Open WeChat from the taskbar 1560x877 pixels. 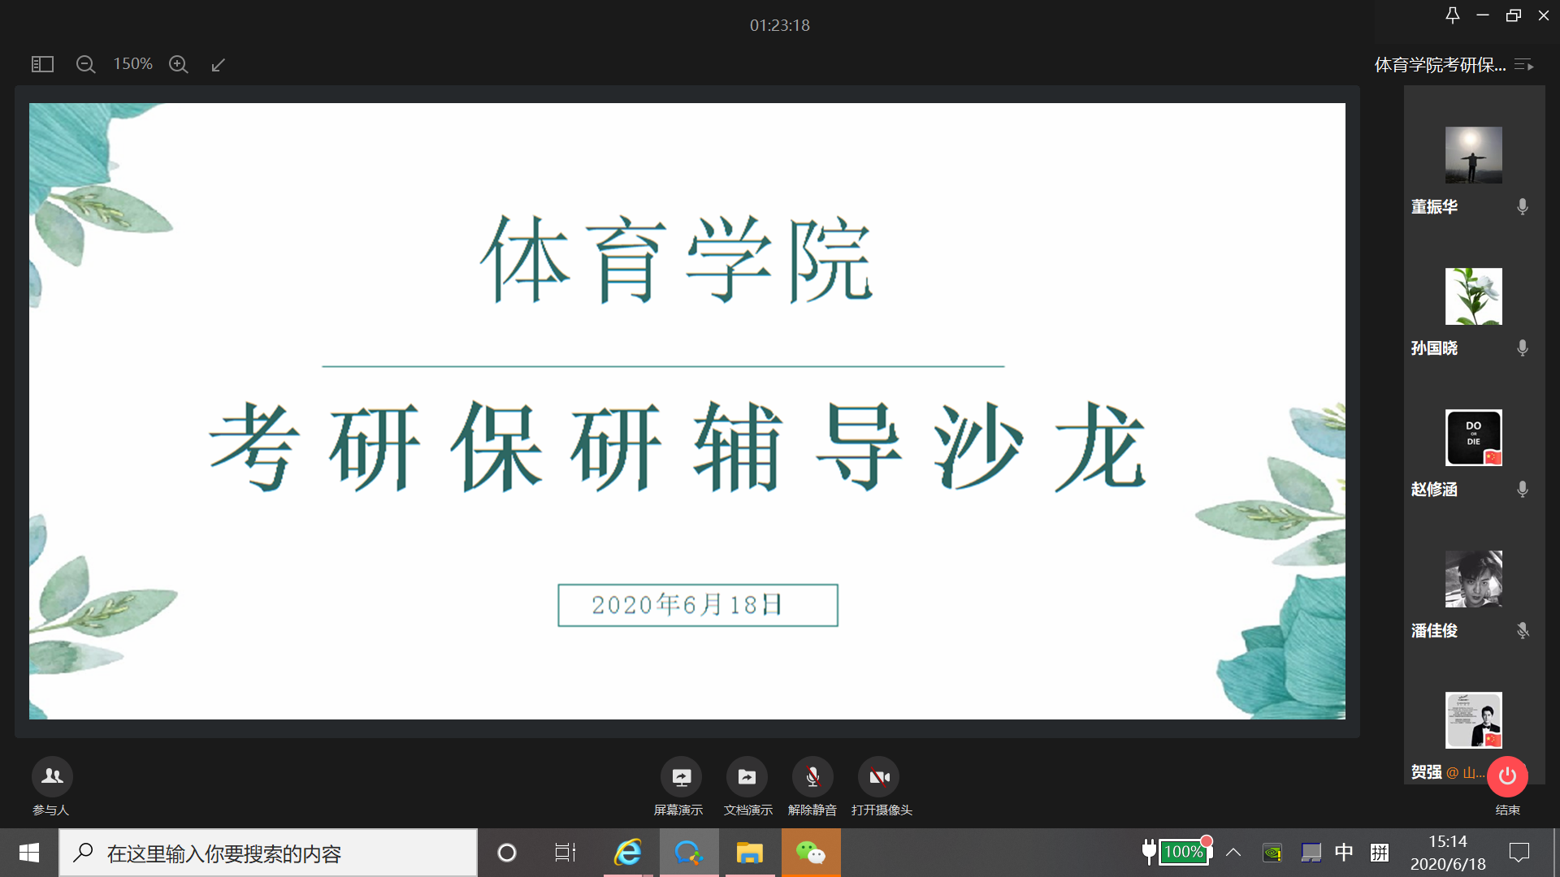click(810, 853)
